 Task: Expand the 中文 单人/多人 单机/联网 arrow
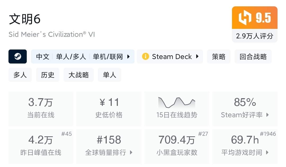[x=128, y=56]
